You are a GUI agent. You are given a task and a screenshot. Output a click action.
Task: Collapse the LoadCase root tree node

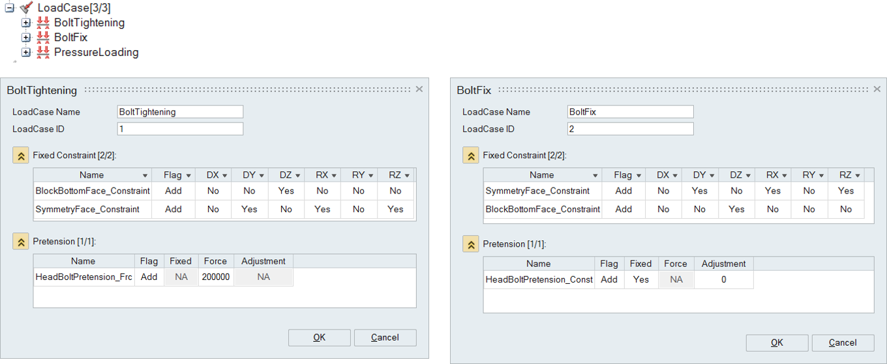(x=9, y=8)
